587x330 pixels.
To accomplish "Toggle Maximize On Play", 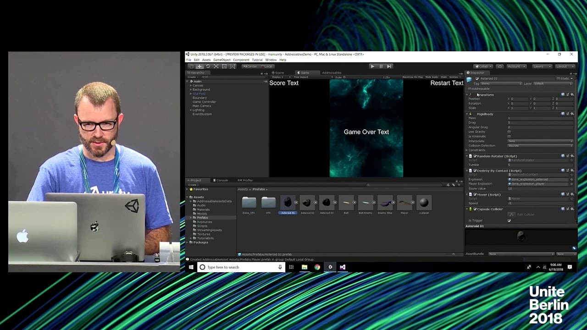I will (413, 77).
